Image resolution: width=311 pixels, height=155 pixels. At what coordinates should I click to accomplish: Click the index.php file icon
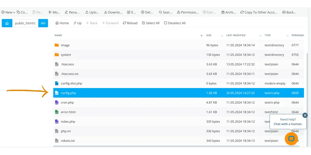(x=57, y=122)
